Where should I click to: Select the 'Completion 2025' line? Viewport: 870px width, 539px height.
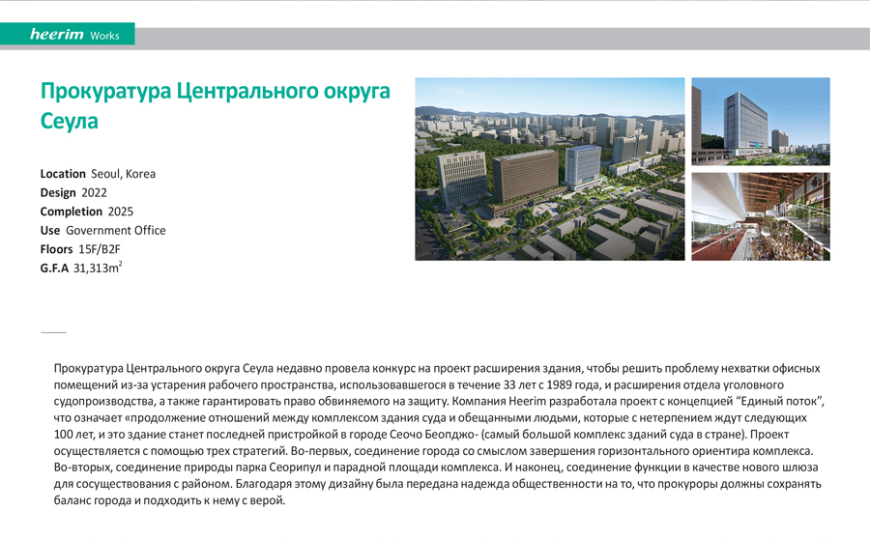click(x=87, y=212)
